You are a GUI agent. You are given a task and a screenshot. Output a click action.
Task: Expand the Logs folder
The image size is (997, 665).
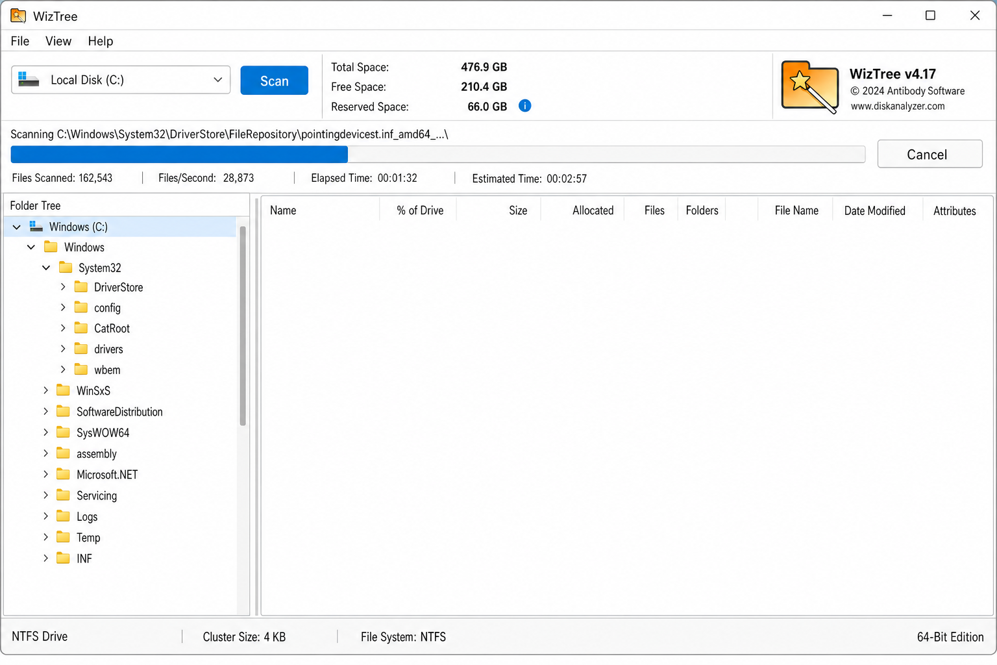45,516
